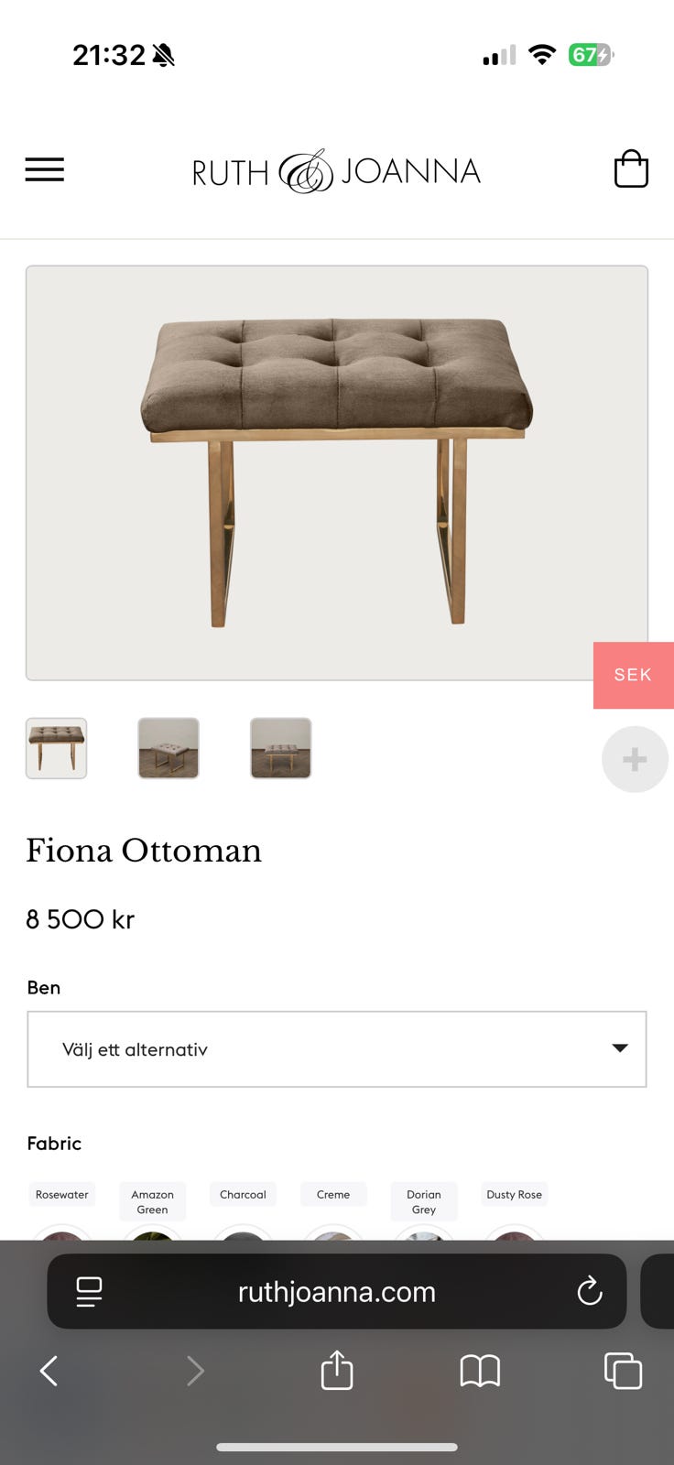
Task: Choose Amazon Green fabric option
Action: [x=152, y=1202]
